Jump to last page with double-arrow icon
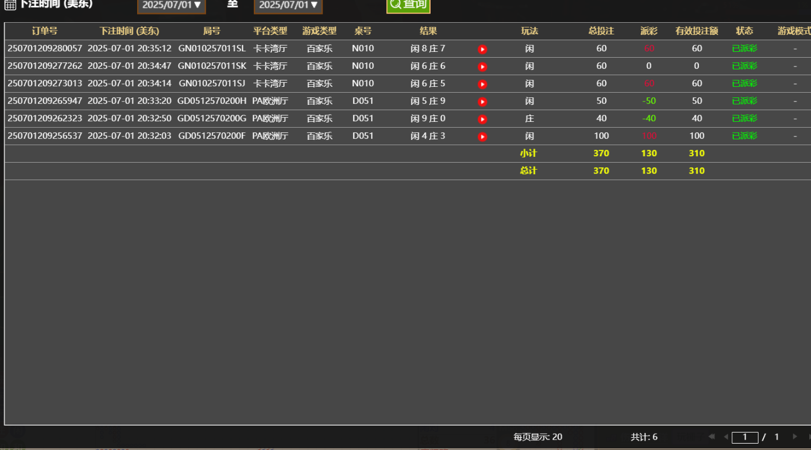The height and width of the screenshot is (450, 811). click(809, 436)
